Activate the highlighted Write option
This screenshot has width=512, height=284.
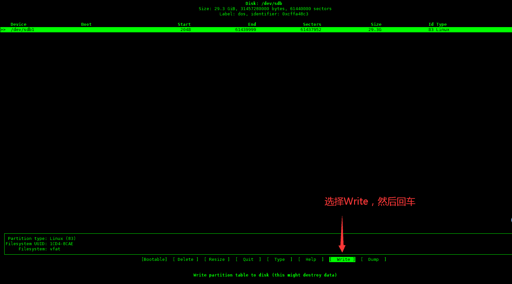(342, 260)
